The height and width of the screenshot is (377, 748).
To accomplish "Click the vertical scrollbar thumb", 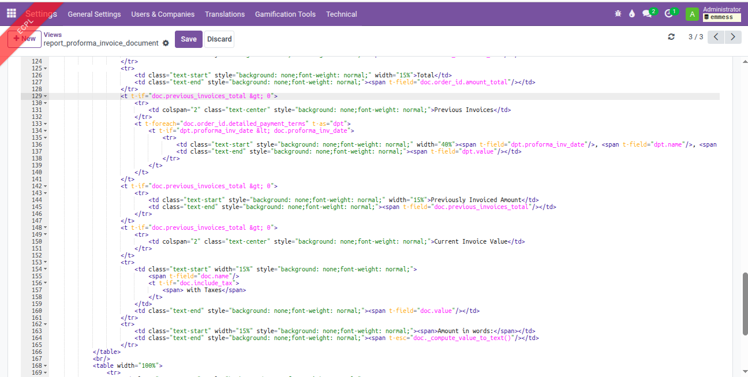I will [x=744, y=303].
